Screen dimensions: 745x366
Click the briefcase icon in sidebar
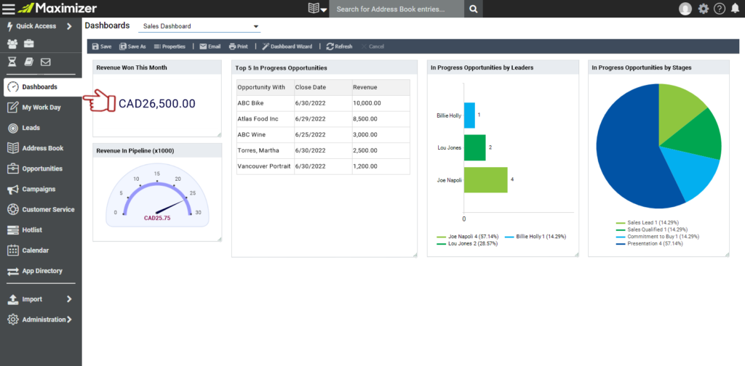point(29,44)
